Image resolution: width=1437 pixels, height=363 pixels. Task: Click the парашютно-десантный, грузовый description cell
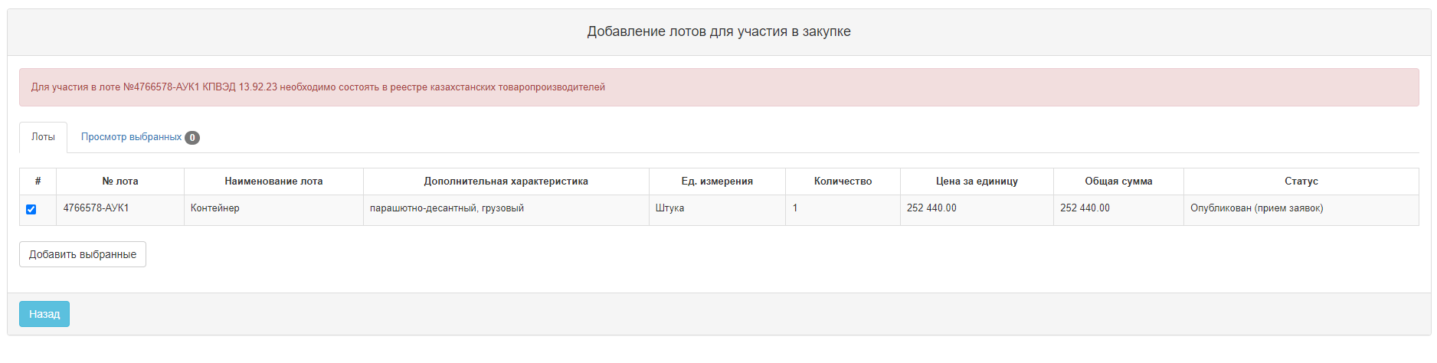(506, 210)
